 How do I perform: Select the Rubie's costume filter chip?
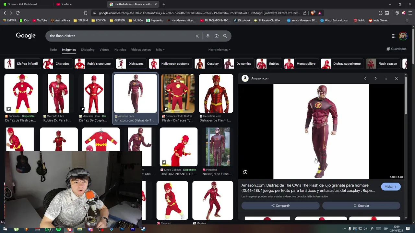tap(94, 64)
